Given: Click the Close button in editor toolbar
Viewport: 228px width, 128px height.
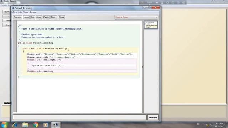Looking at the screenshot, I should 61,17.
